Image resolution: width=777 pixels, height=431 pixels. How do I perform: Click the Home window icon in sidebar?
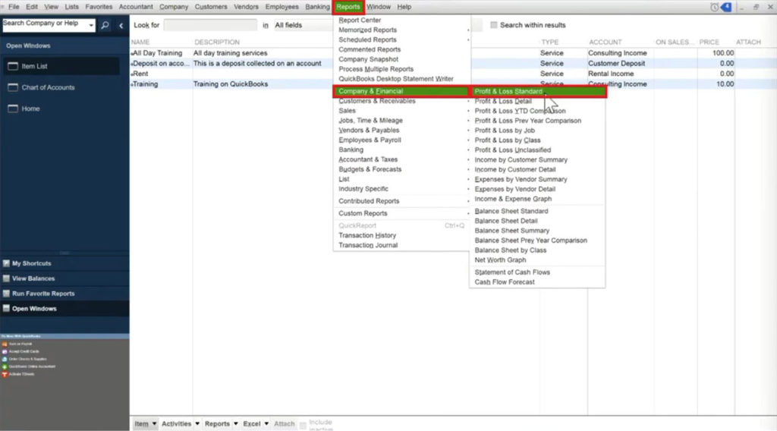pos(14,109)
